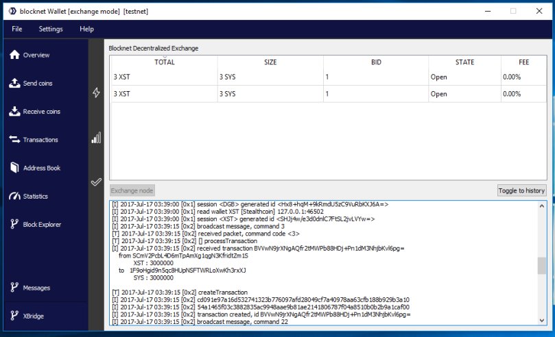Click the Messages branch icon
555x337 pixels.
(x=14, y=287)
